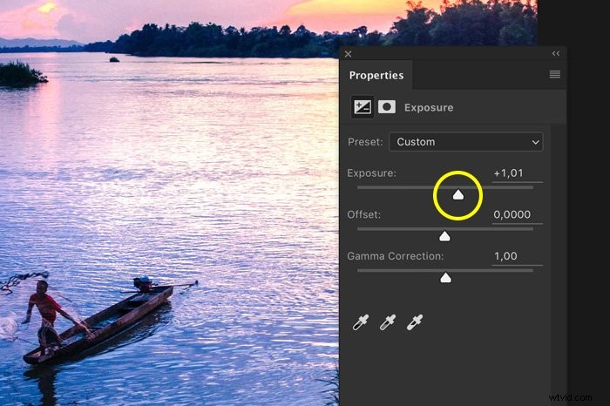Select the white point eyedropper
The image size is (610, 406).
coord(415,322)
